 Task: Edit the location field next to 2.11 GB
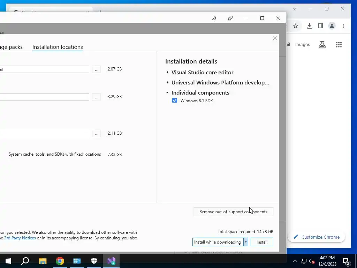pyautogui.click(x=44, y=134)
